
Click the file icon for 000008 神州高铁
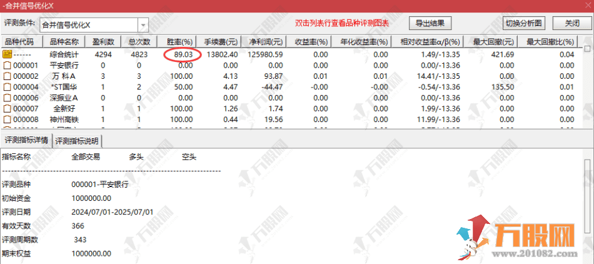click(x=8, y=119)
